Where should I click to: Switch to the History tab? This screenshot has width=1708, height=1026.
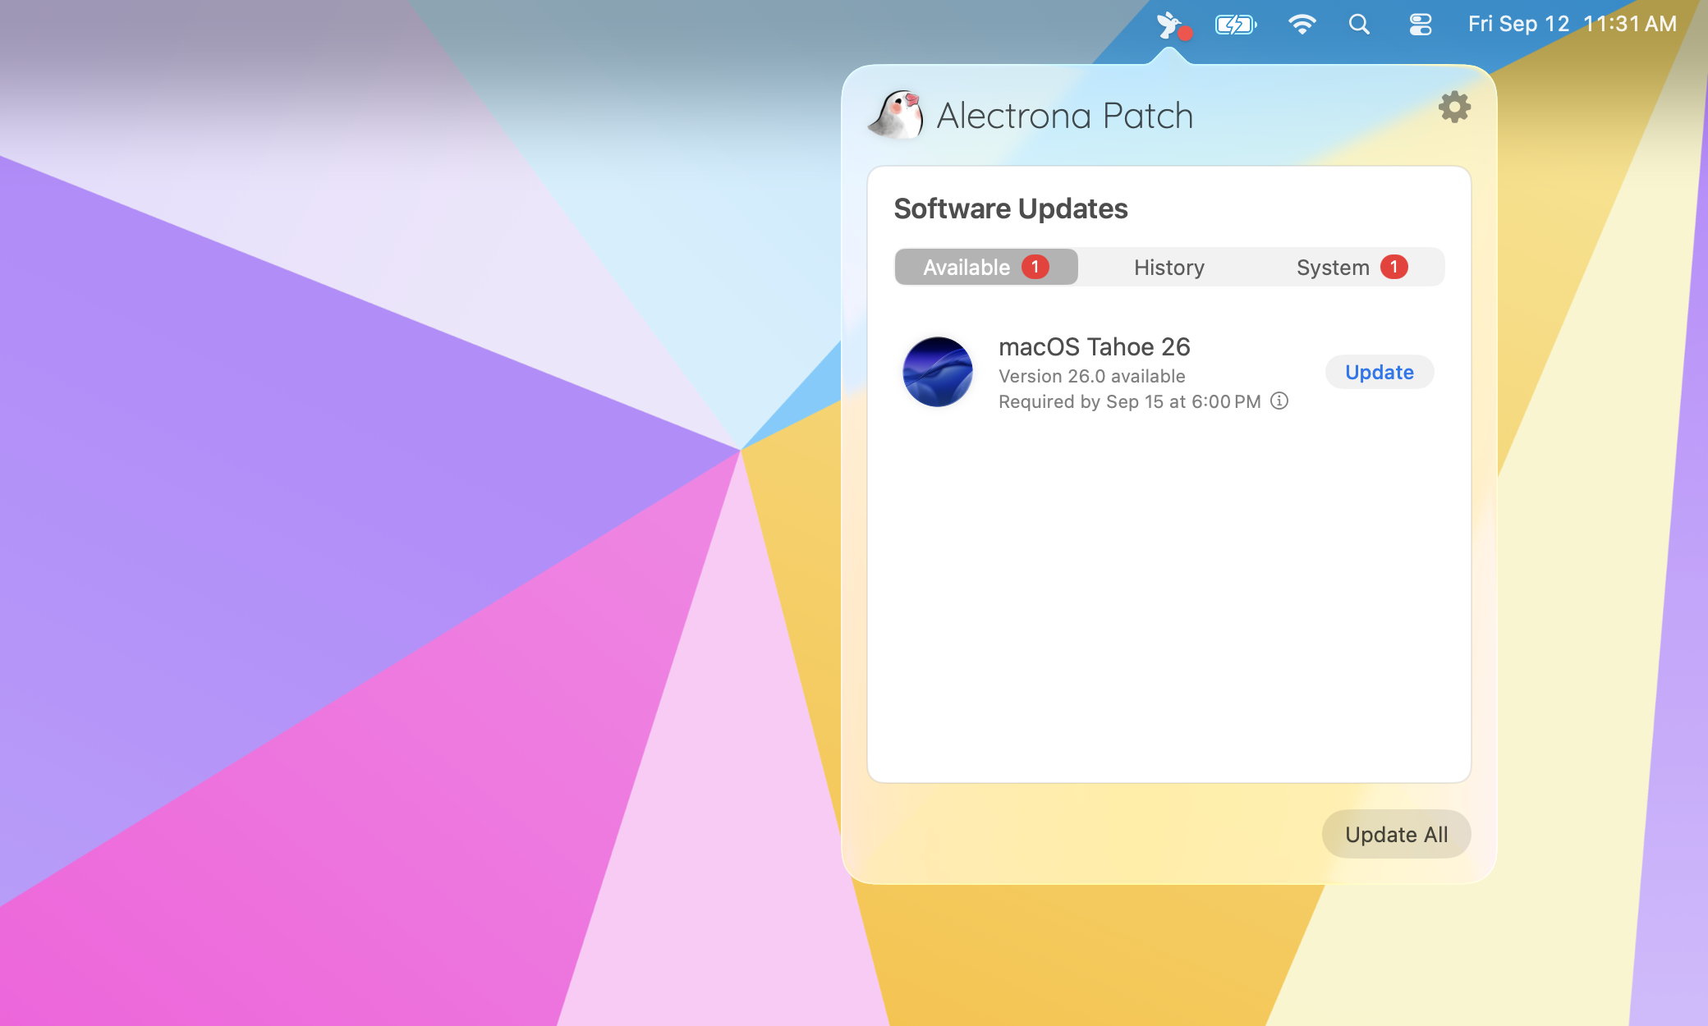[1169, 267]
